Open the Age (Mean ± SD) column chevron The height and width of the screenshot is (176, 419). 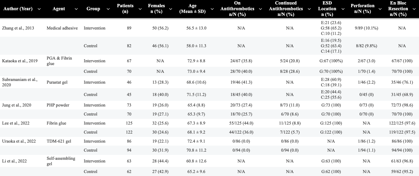(212, 9)
